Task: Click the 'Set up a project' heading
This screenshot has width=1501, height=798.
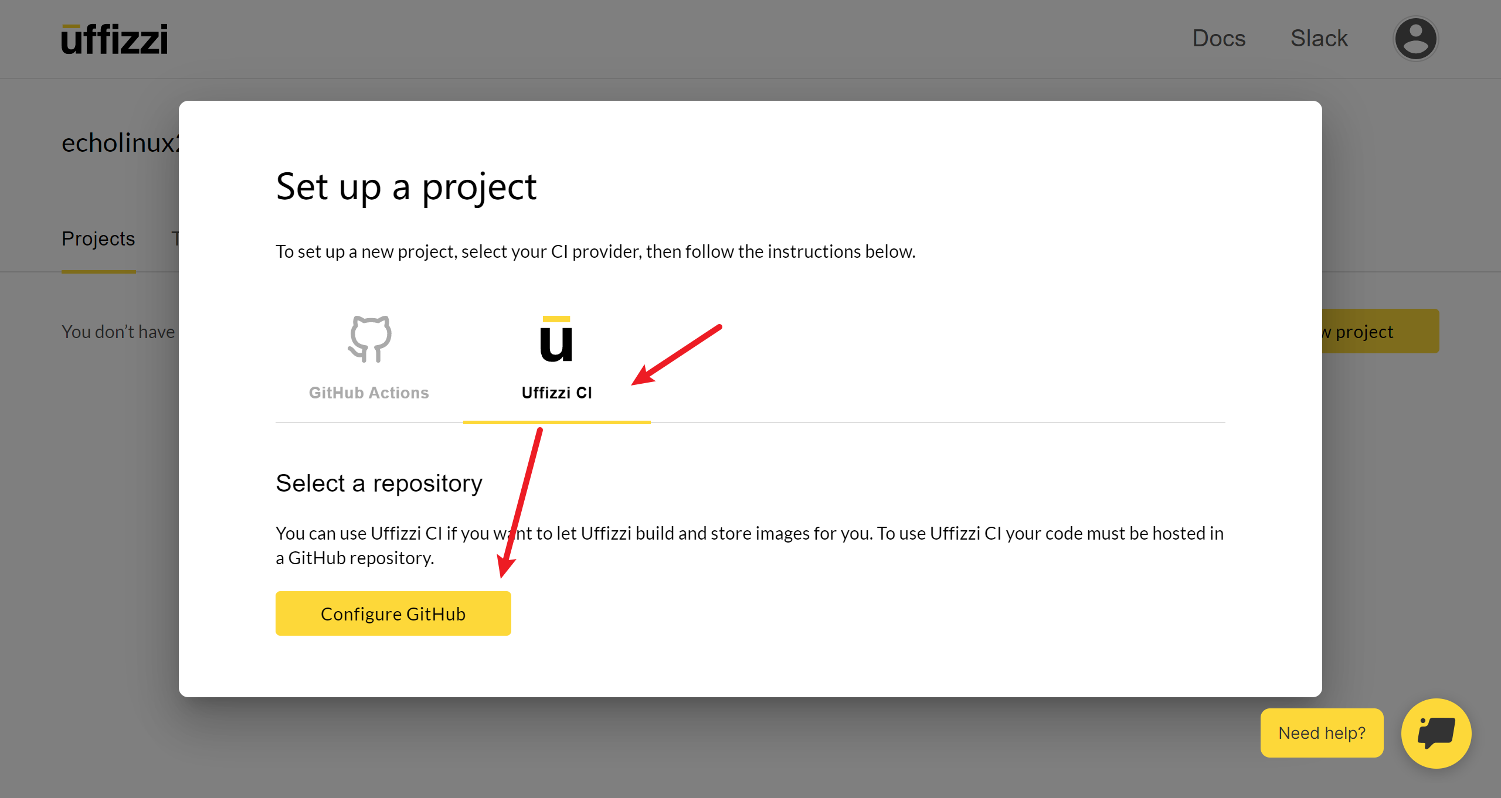Action: click(x=406, y=187)
